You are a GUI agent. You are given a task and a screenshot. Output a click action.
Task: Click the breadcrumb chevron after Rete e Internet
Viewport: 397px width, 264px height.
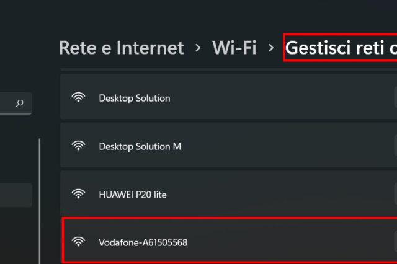pos(197,48)
